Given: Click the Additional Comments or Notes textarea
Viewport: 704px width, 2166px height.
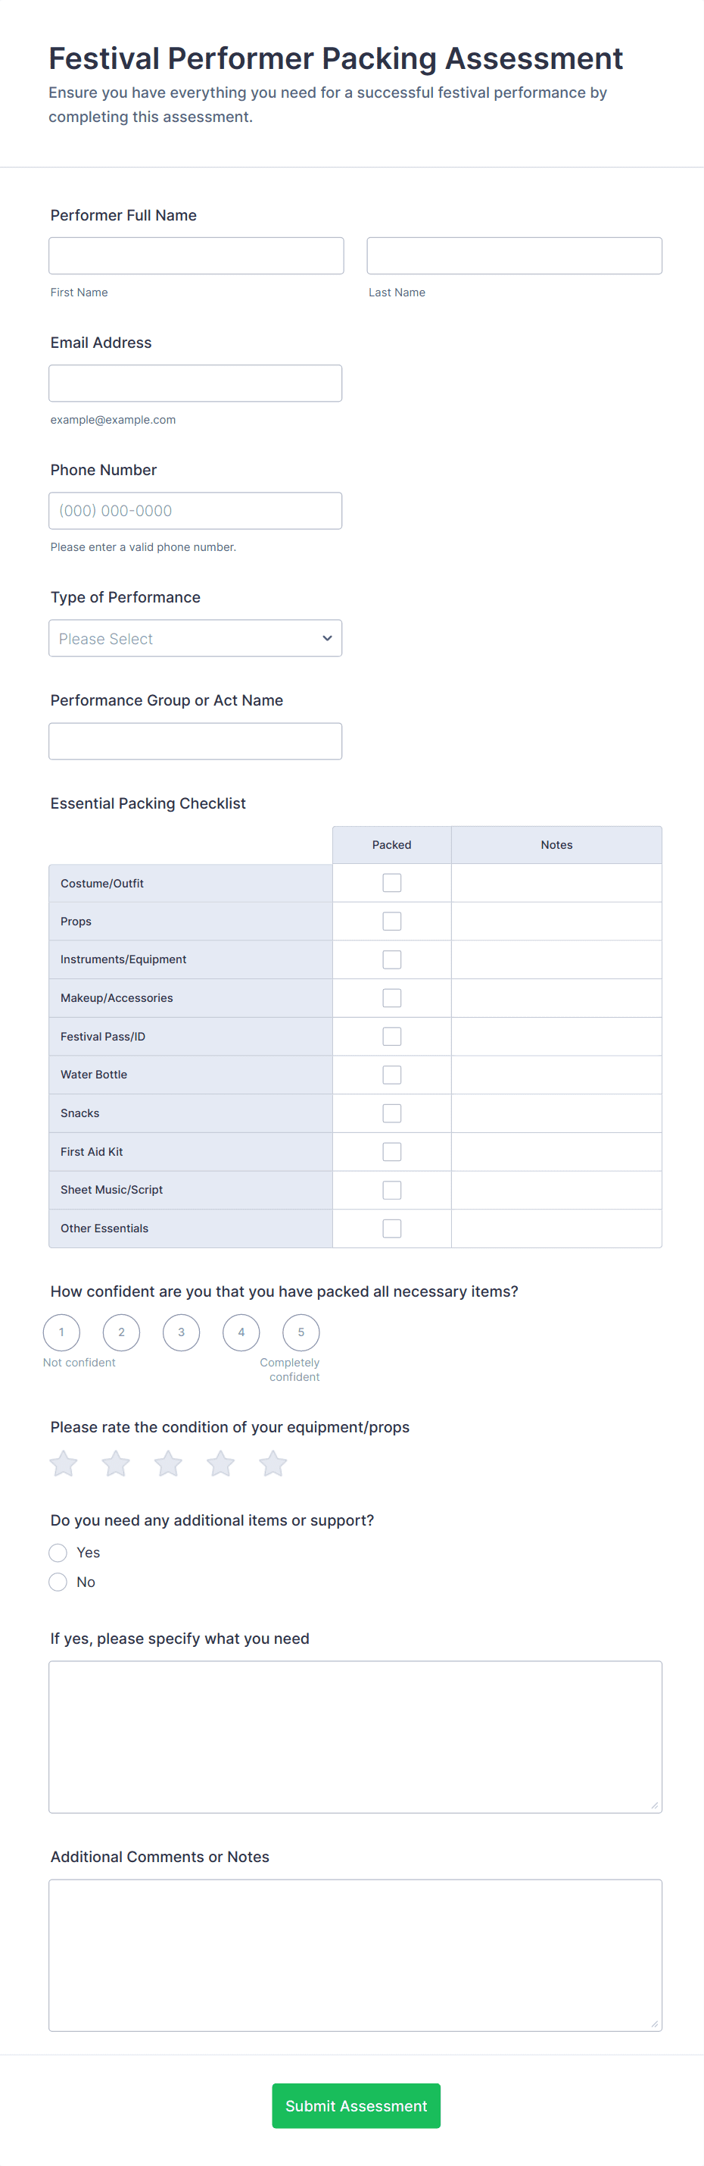Looking at the screenshot, I should [354, 1955].
